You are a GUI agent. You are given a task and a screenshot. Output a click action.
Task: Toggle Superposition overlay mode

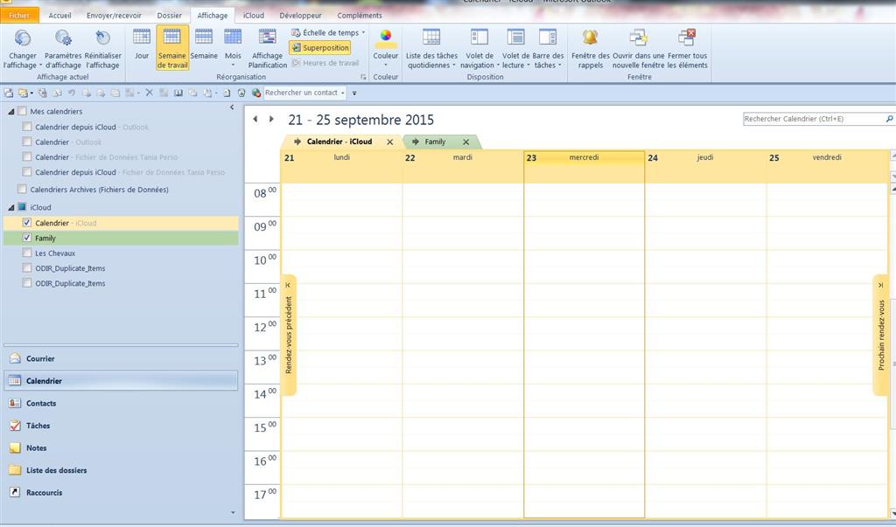pos(320,48)
